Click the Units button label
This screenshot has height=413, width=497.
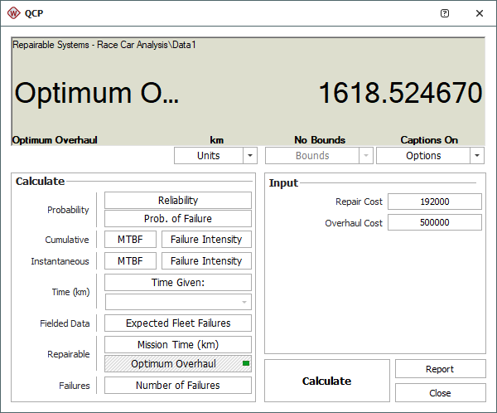tap(208, 156)
